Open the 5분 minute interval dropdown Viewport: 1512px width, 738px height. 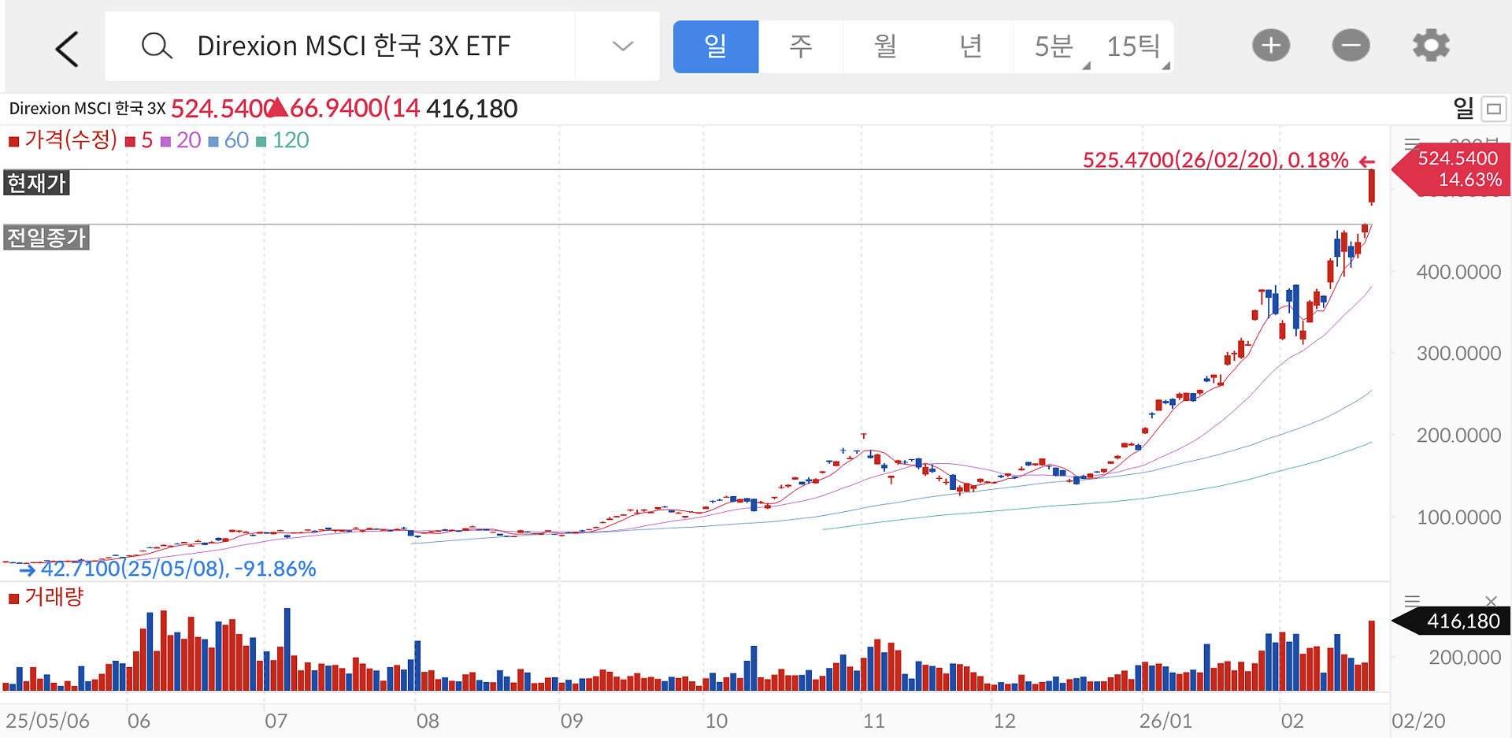click(x=1054, y=47)
